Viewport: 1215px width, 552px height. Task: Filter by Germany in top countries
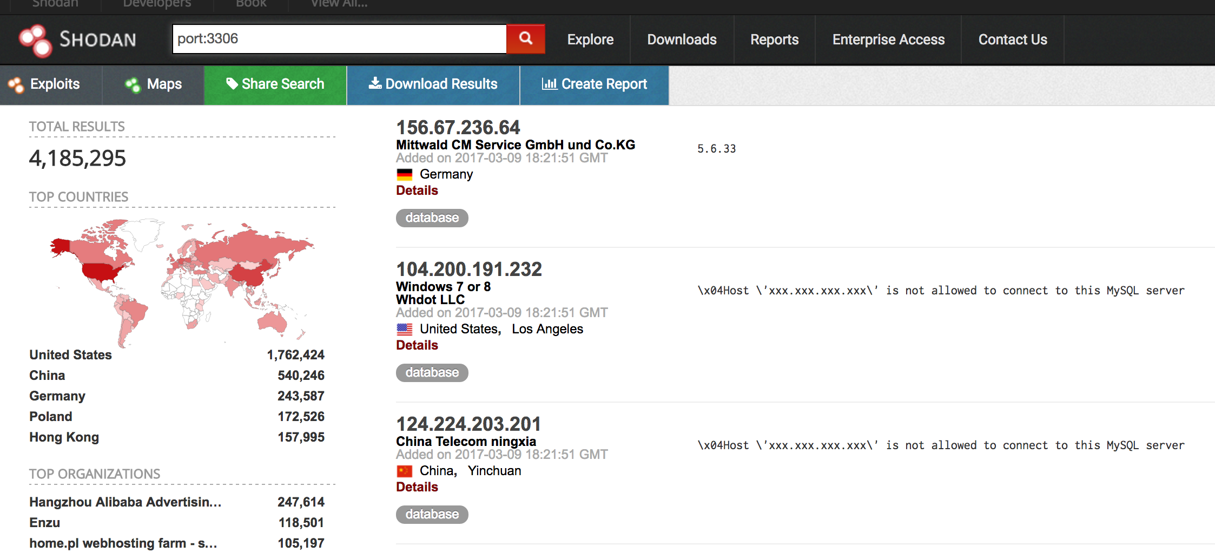tap(57, 396)
